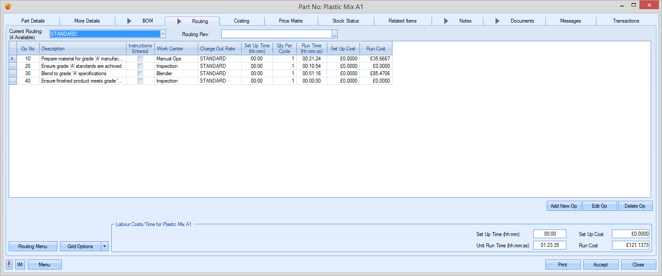Click the Routing Rev ellipsis browse button

click(335, 34)
